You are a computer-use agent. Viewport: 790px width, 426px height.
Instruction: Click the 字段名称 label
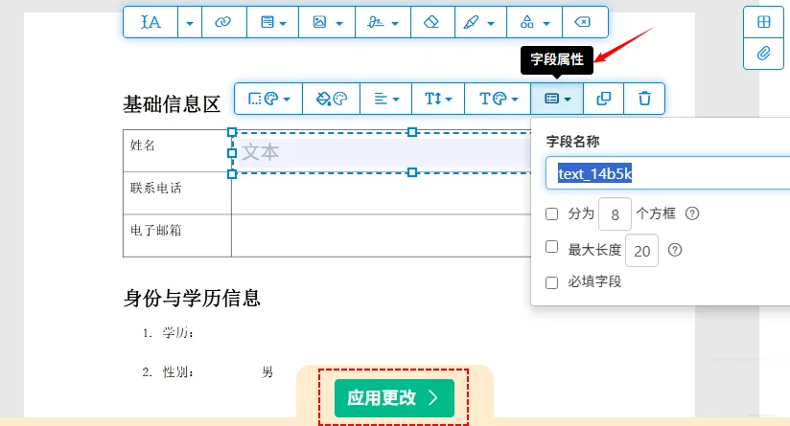point(573,142)
